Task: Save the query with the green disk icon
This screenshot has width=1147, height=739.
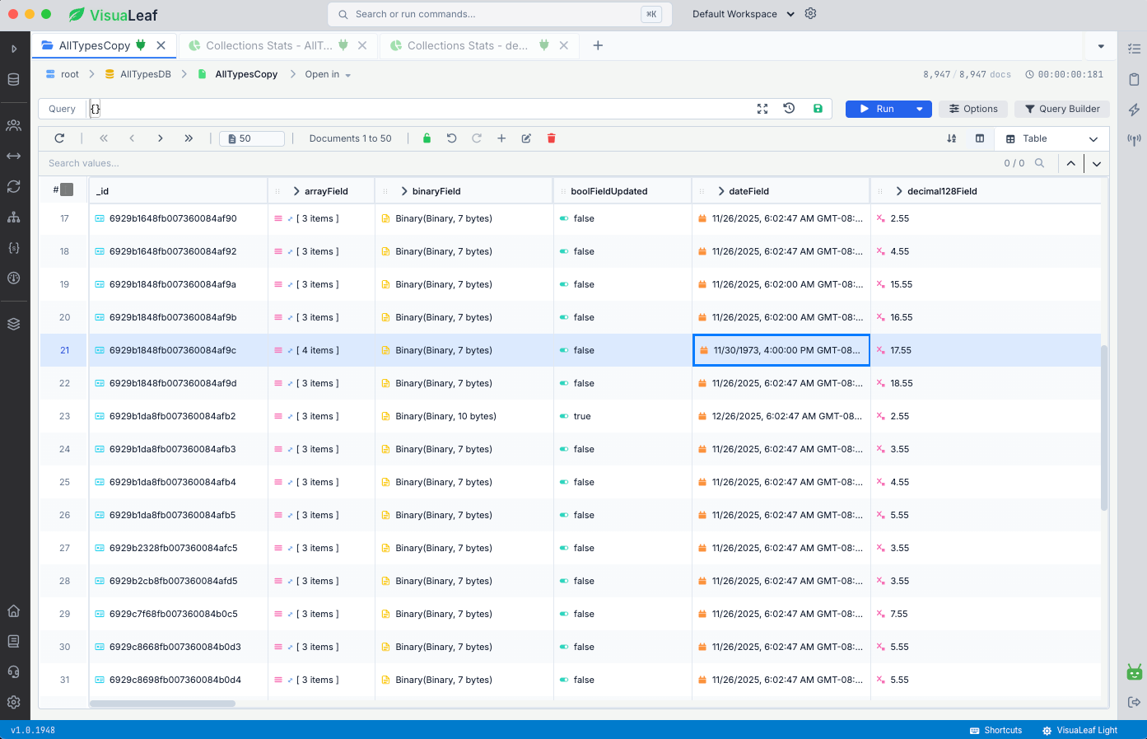Action: click(x=818, y=109)
